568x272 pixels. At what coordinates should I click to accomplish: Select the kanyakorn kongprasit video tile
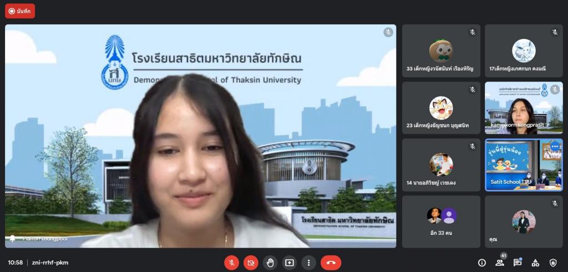tap(524, 108)
